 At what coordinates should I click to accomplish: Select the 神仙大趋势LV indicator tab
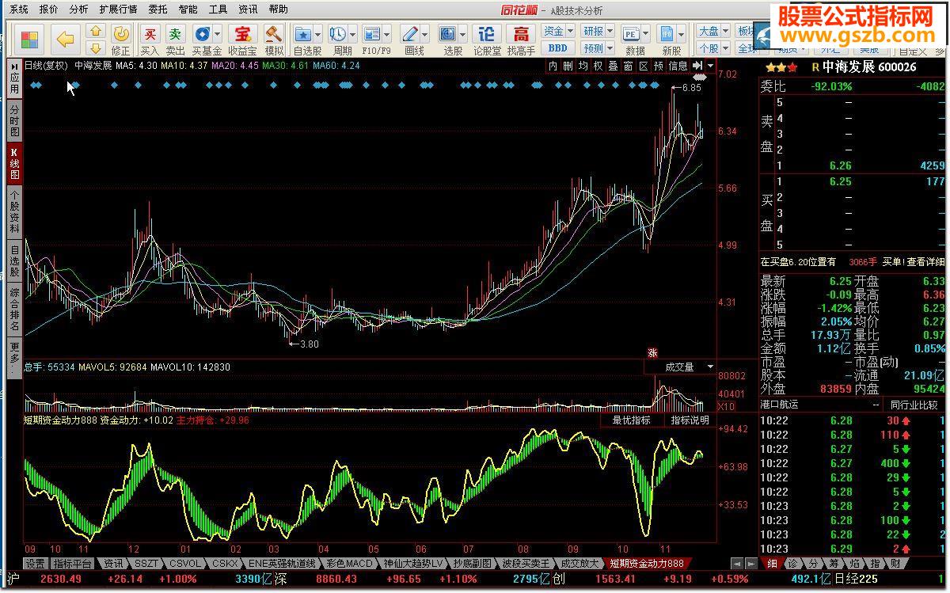(x=412, y=564)
